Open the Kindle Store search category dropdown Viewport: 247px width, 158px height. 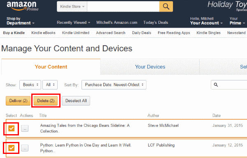tap(72, 7)
